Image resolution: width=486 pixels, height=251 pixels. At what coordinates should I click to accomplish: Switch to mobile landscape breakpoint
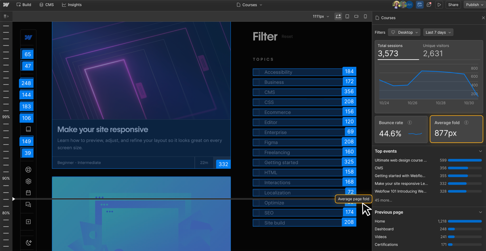tap(356, 16)
